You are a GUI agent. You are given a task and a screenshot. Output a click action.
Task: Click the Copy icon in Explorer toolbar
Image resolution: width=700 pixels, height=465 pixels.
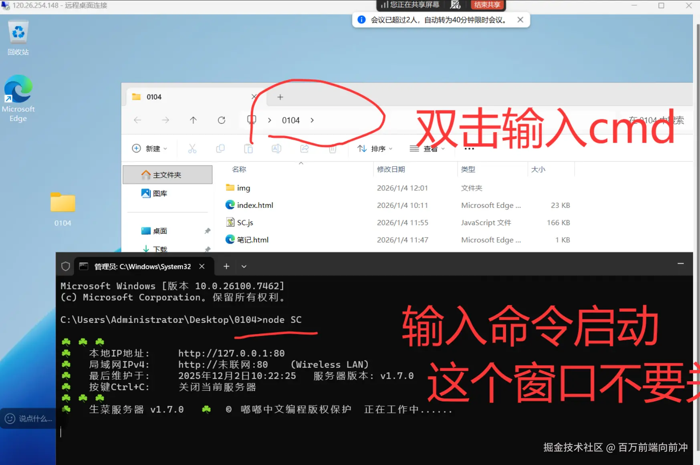tap(220, 148)
